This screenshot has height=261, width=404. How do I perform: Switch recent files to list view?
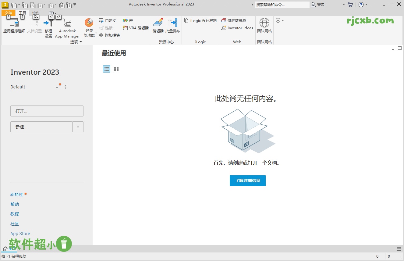coord(106,69)
